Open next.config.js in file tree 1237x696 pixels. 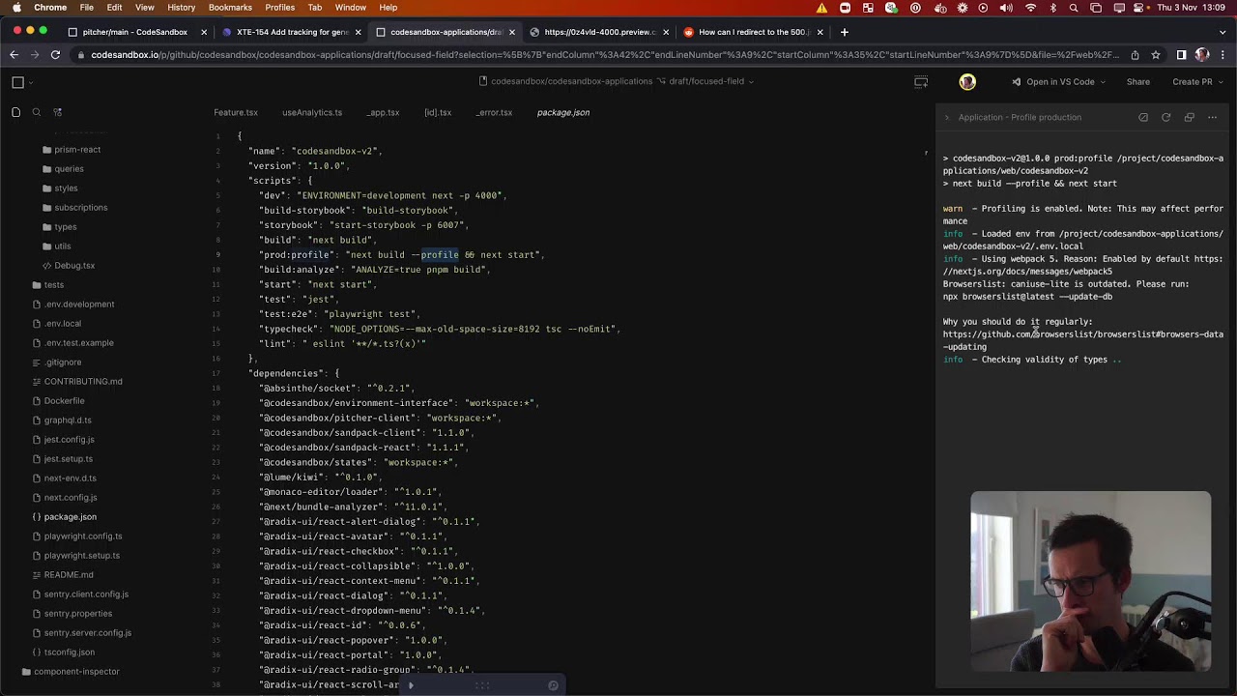(x=71, y=498)
